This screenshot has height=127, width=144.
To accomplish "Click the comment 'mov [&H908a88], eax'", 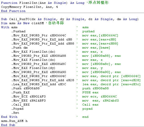I will [102, 56].
